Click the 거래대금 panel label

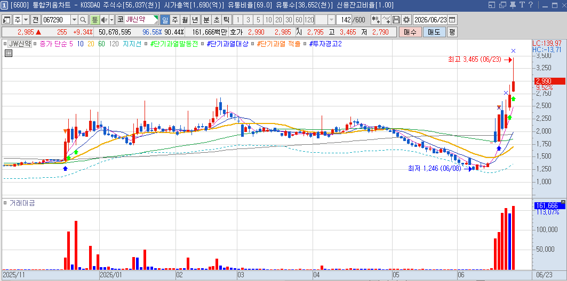tap(22, 203)
